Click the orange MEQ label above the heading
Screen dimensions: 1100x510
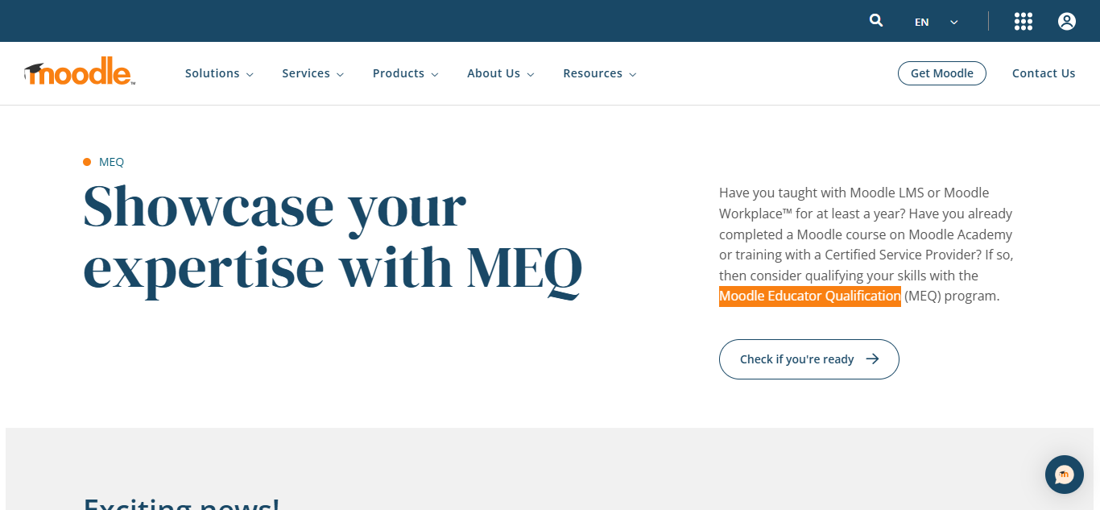pyautogui.click(x=104, y=161)
